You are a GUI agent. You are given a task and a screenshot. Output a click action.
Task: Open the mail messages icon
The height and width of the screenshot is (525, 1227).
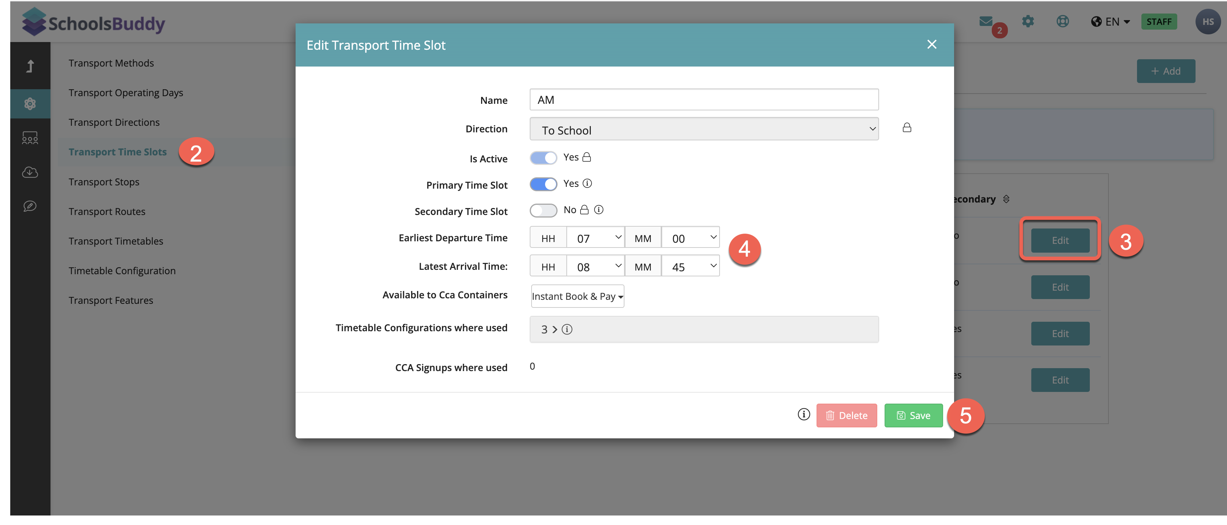(986, 22)
